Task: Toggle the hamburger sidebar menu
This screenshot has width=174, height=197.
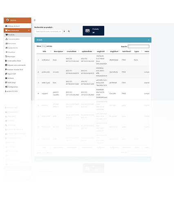Action: tap(35, 20)
